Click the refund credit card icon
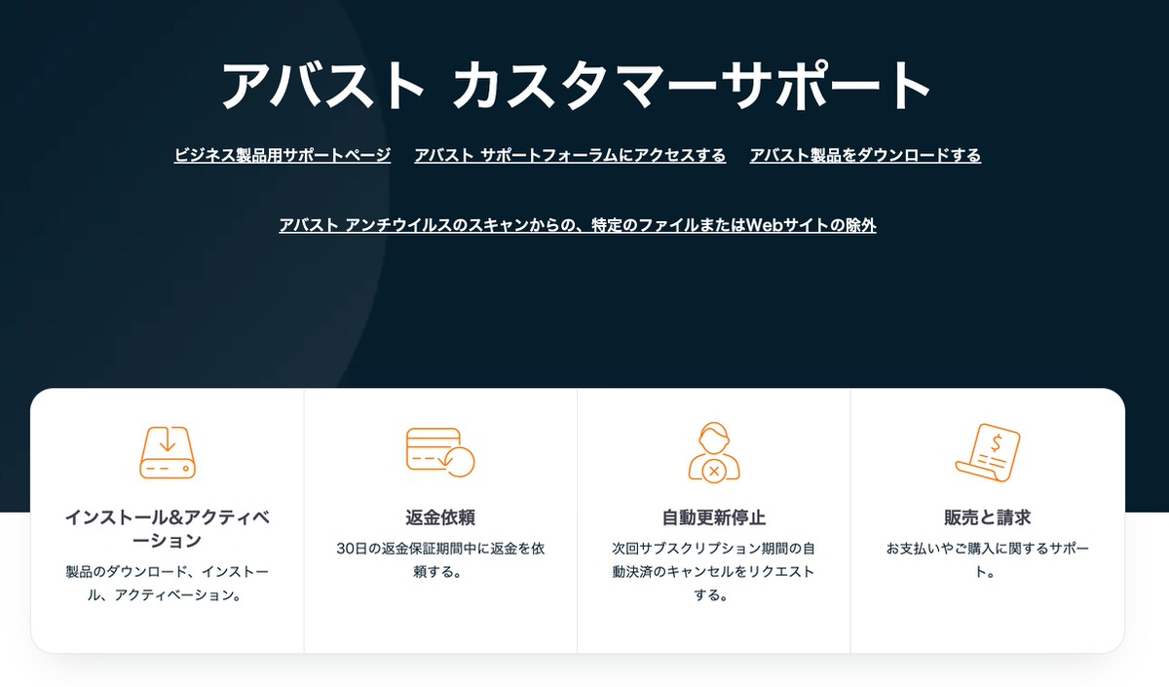This screenshot has width=1169, height=687. 440,452
